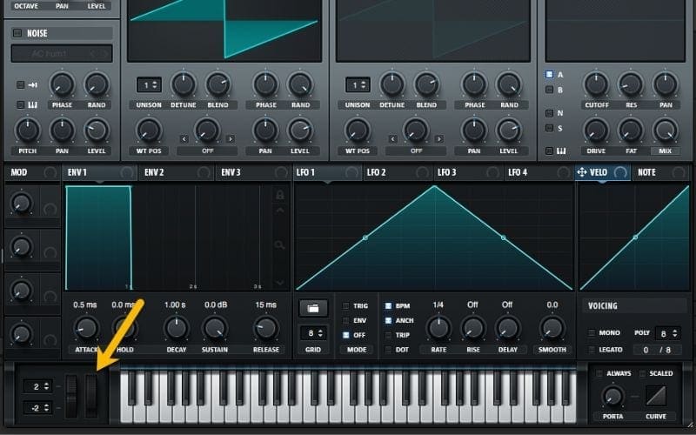
Task: Select previous warp mode for Osc A
Action: coord(184,139)
